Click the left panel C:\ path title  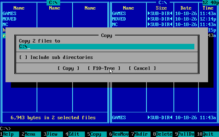click(x=53, y=2)
